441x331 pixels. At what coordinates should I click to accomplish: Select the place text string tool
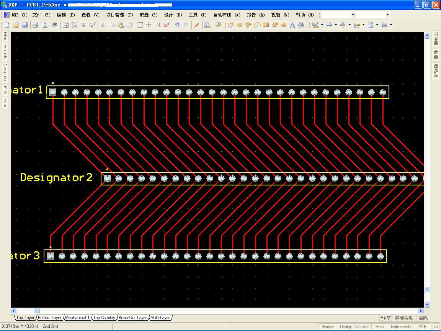[x=292, y=25]
